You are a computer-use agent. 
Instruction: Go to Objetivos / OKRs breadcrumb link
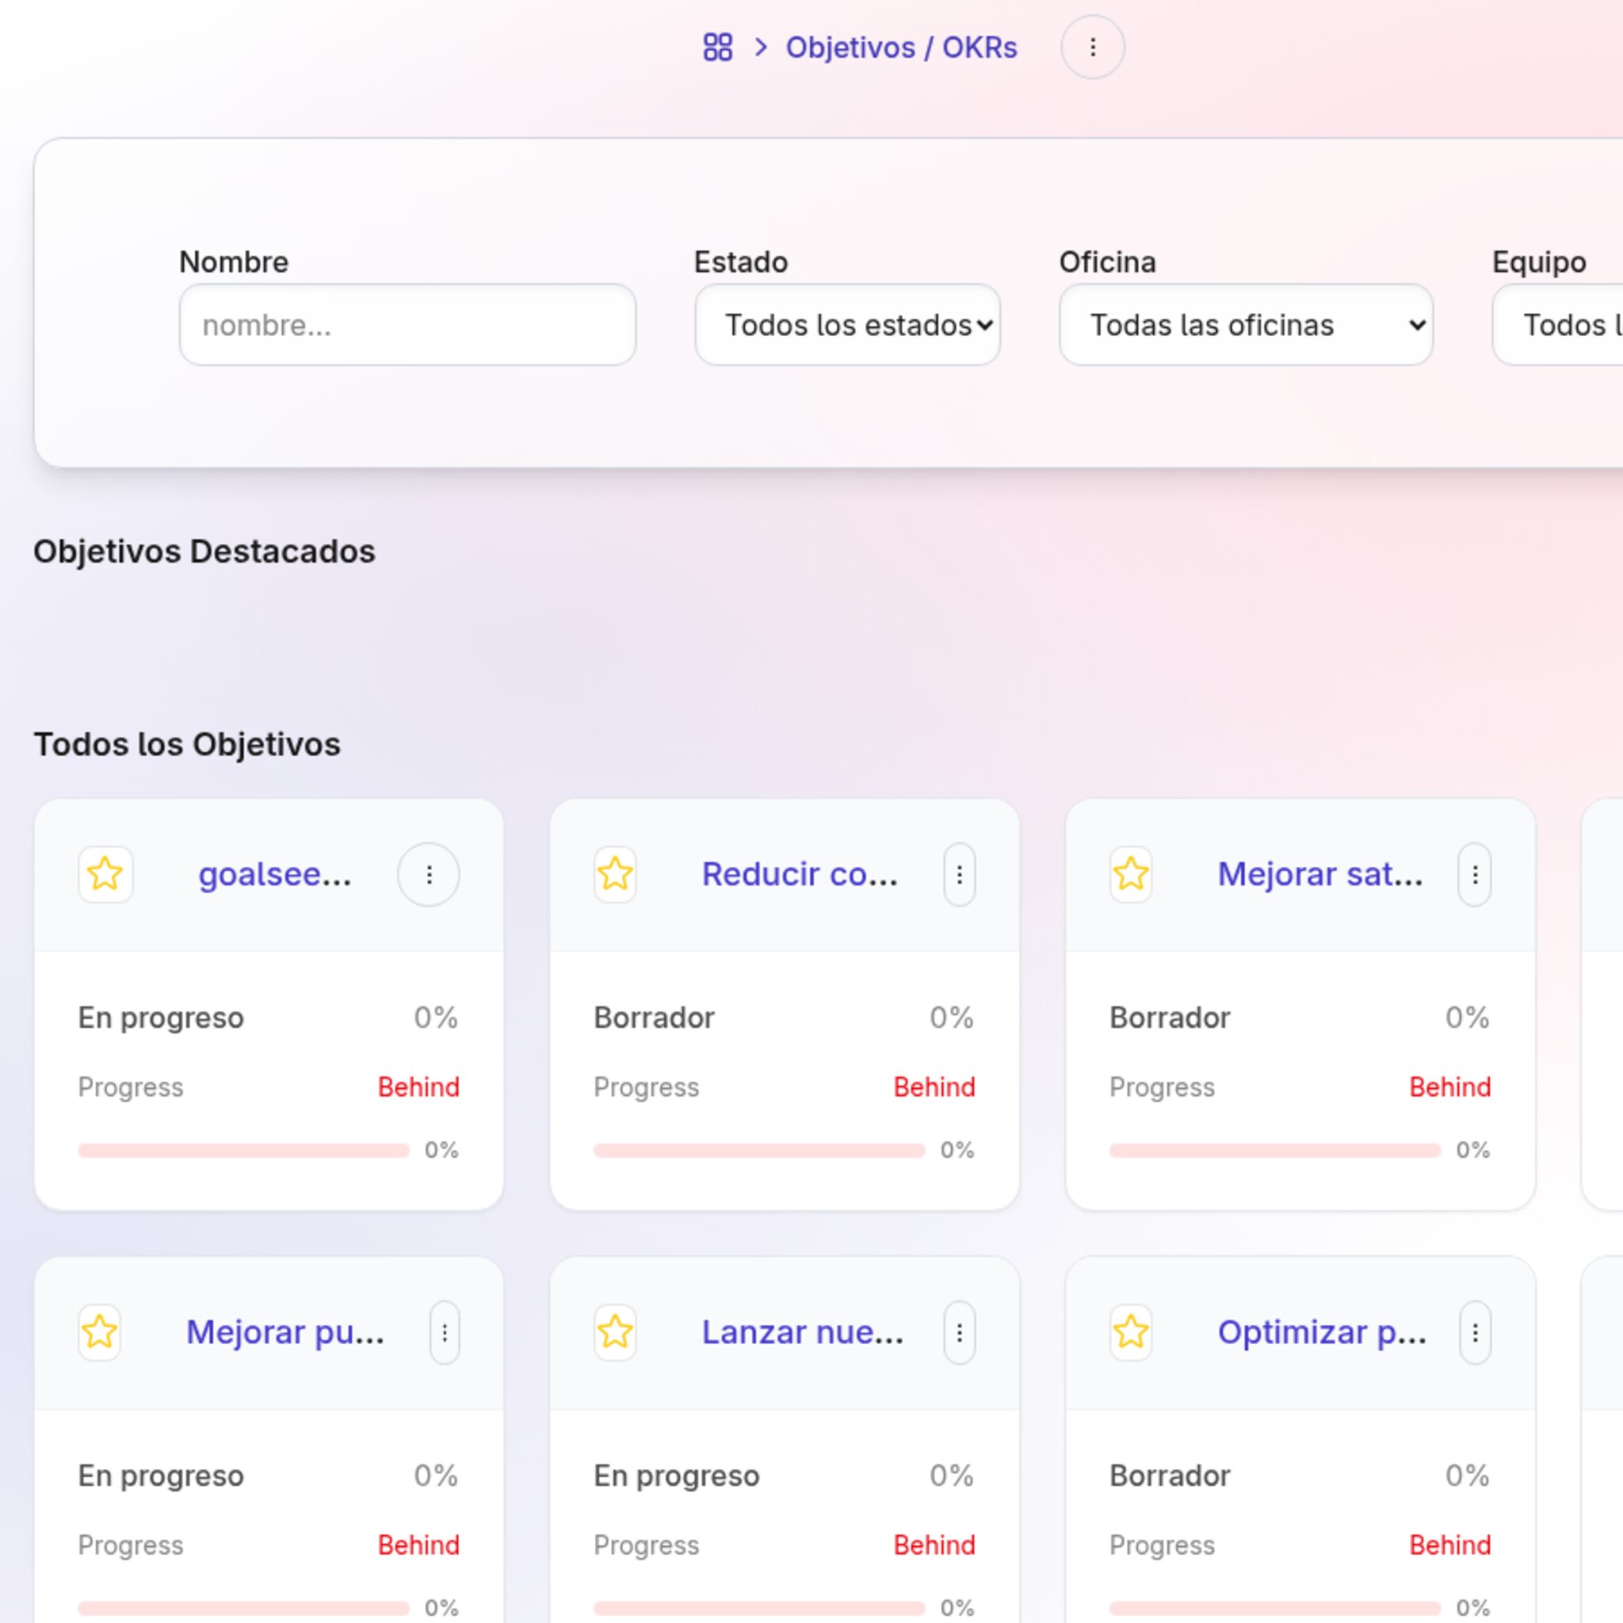pyautogui.click(x=901, y=48)
